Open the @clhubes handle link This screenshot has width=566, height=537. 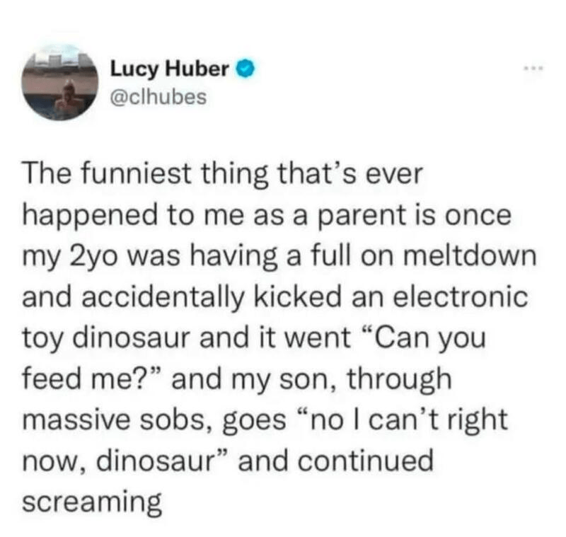[x=158, y=96]
